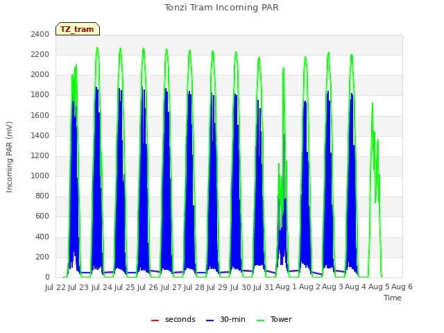
Task: Click the 'Jul 23' x-axis date label
Action: [x=78, y=287]
